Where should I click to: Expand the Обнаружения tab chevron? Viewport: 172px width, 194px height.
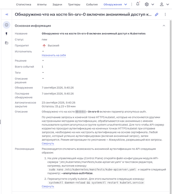point(126,4)
